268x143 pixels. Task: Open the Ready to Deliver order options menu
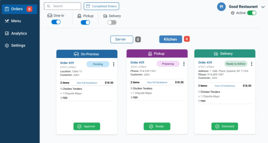tap(252, 64)
